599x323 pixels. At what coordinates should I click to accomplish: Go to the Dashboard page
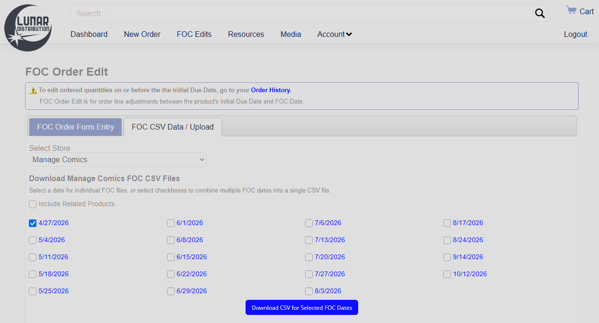(x=89, y=34)
